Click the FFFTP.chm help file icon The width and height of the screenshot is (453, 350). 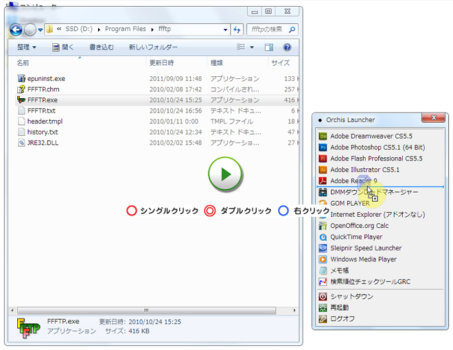tap(21, 89)
